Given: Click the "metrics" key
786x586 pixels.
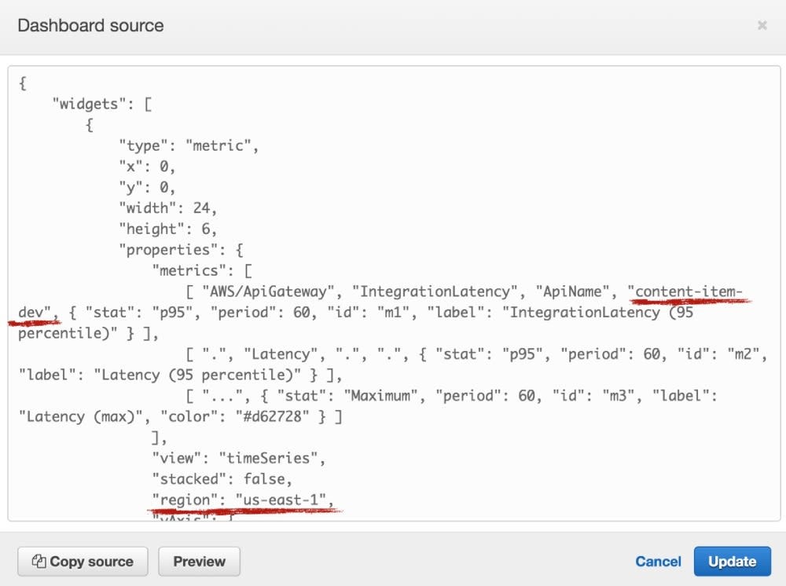Looking at the screenshot, I should tap(189, 270).
